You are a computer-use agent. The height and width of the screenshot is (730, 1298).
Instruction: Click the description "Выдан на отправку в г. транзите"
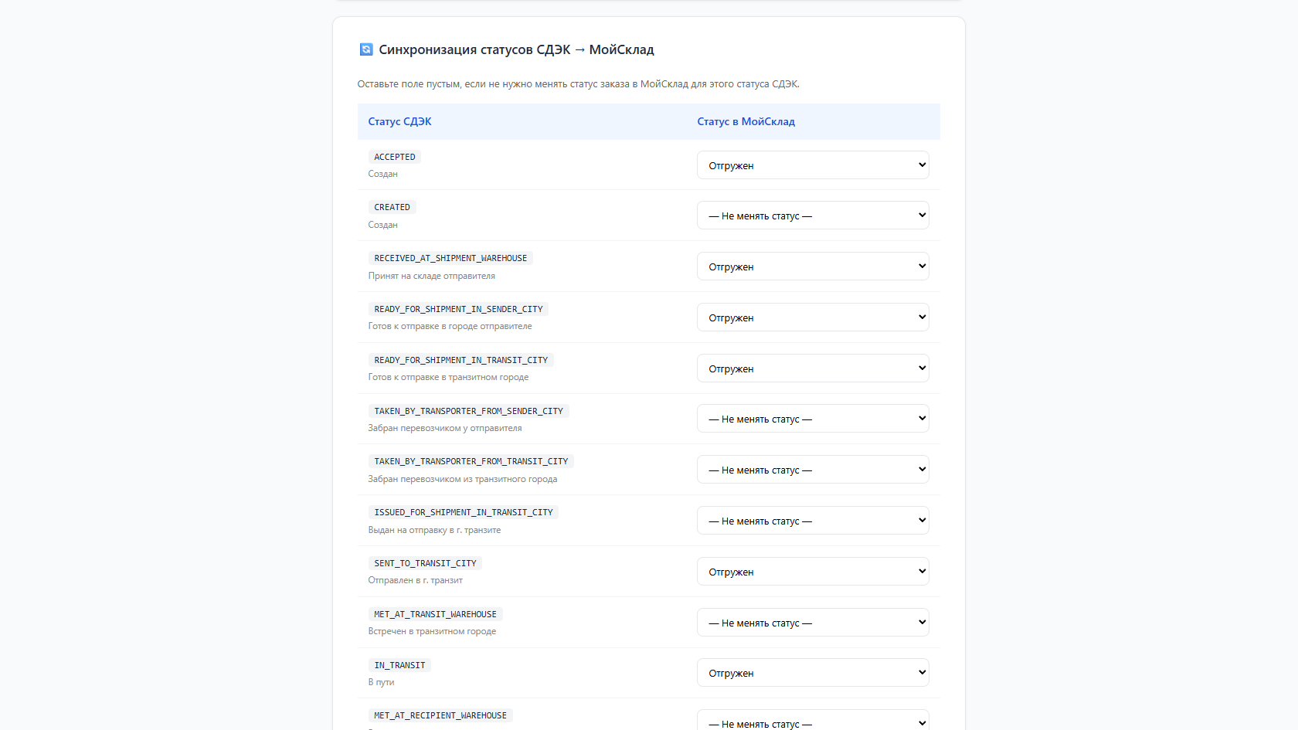pyautogui.click(x=434, y=530)
